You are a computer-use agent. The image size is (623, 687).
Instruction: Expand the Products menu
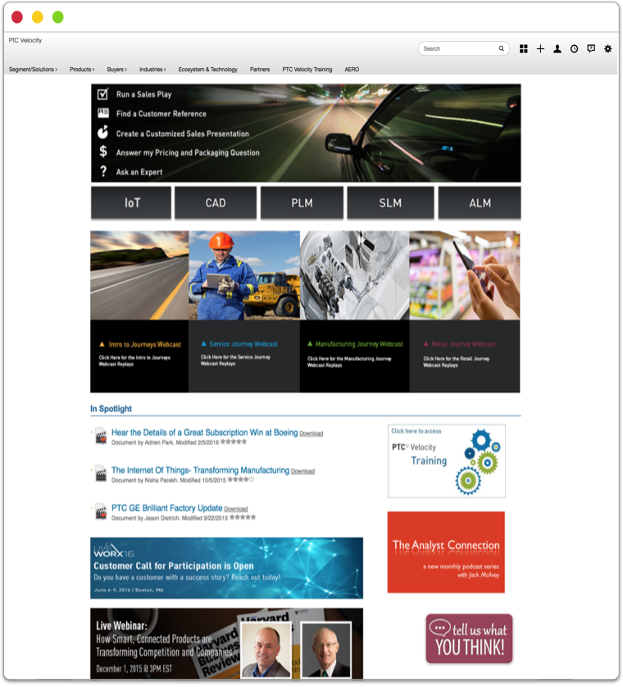(x=82, y=70)
